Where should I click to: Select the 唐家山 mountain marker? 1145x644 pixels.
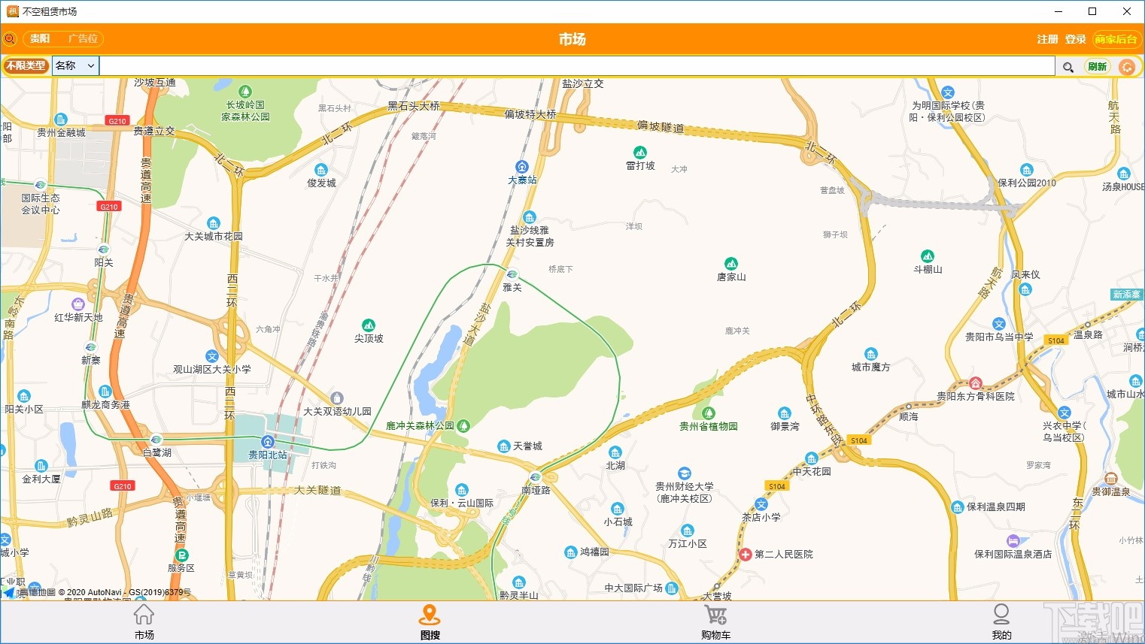click(730, 263)
